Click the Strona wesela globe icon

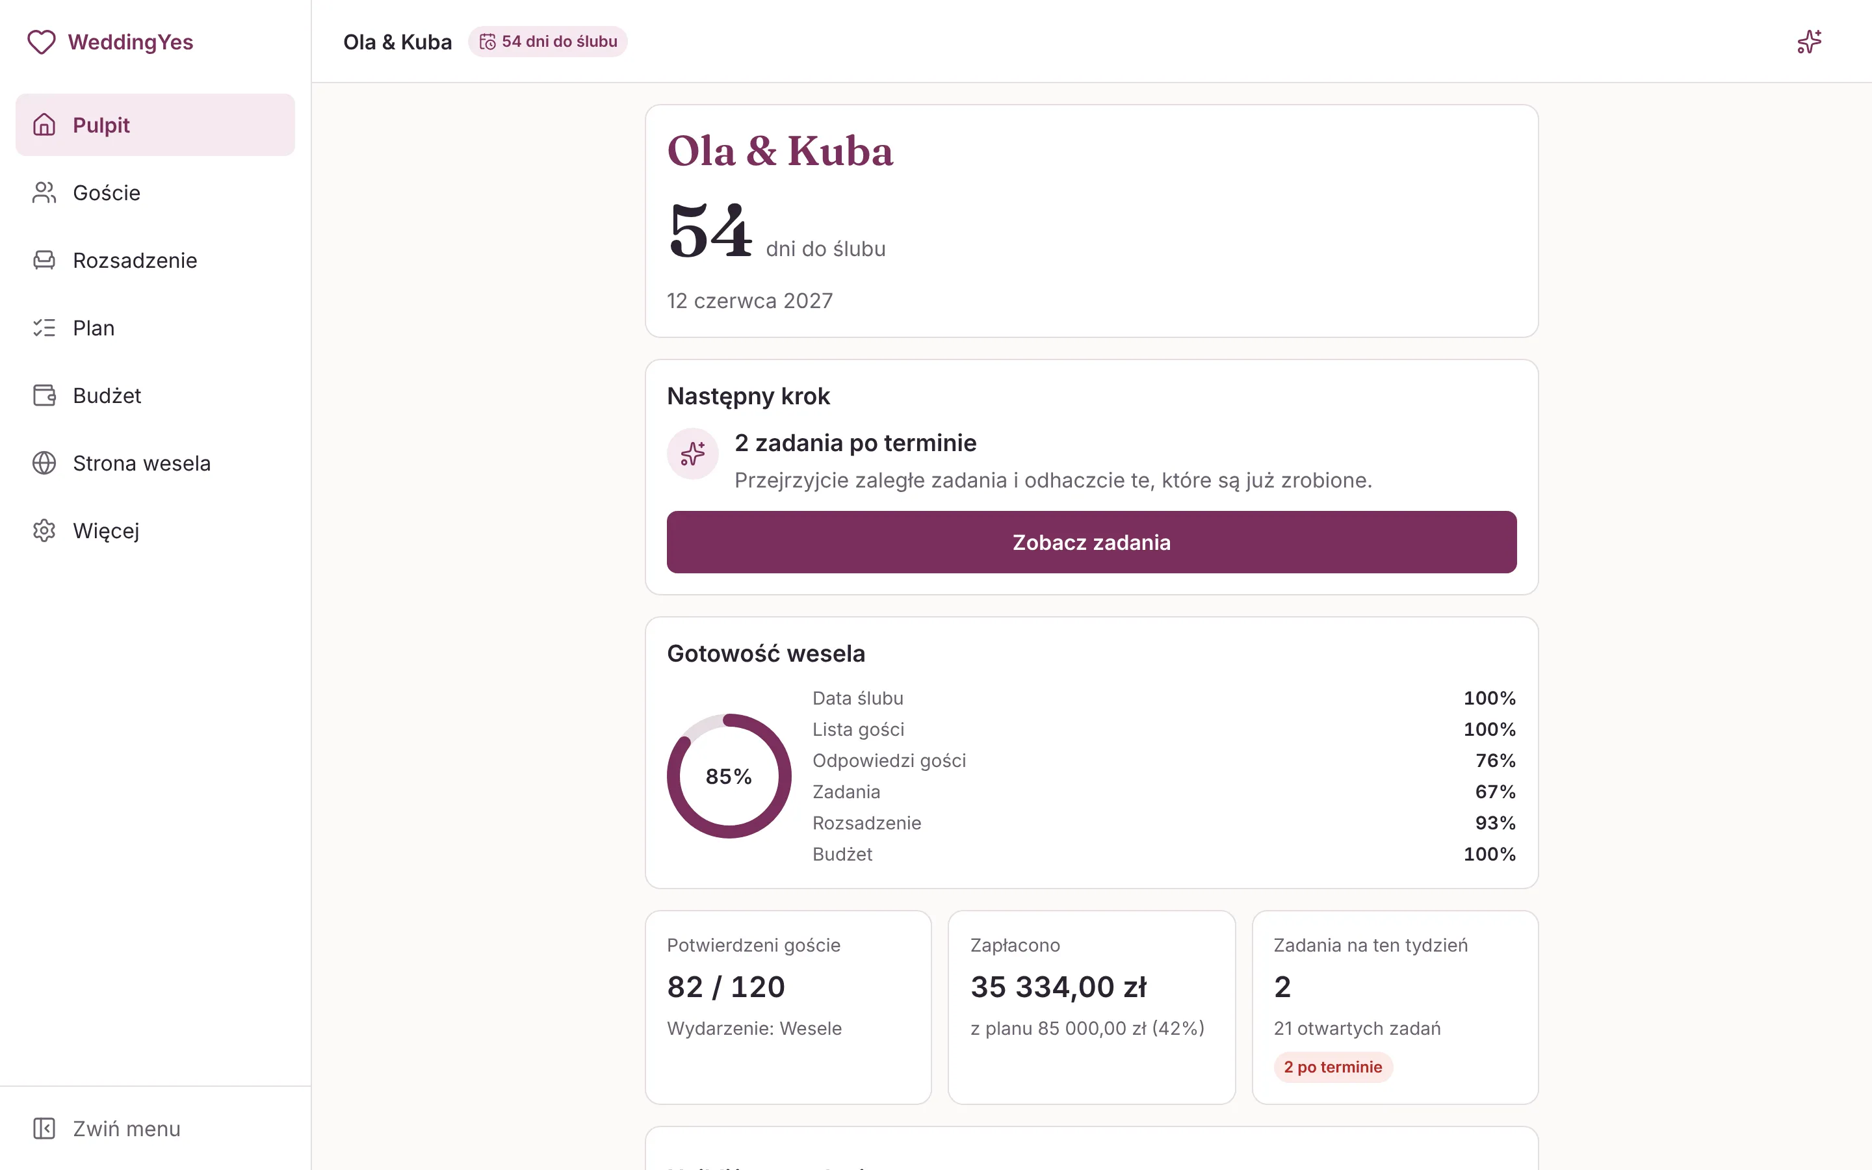(44, 463)
